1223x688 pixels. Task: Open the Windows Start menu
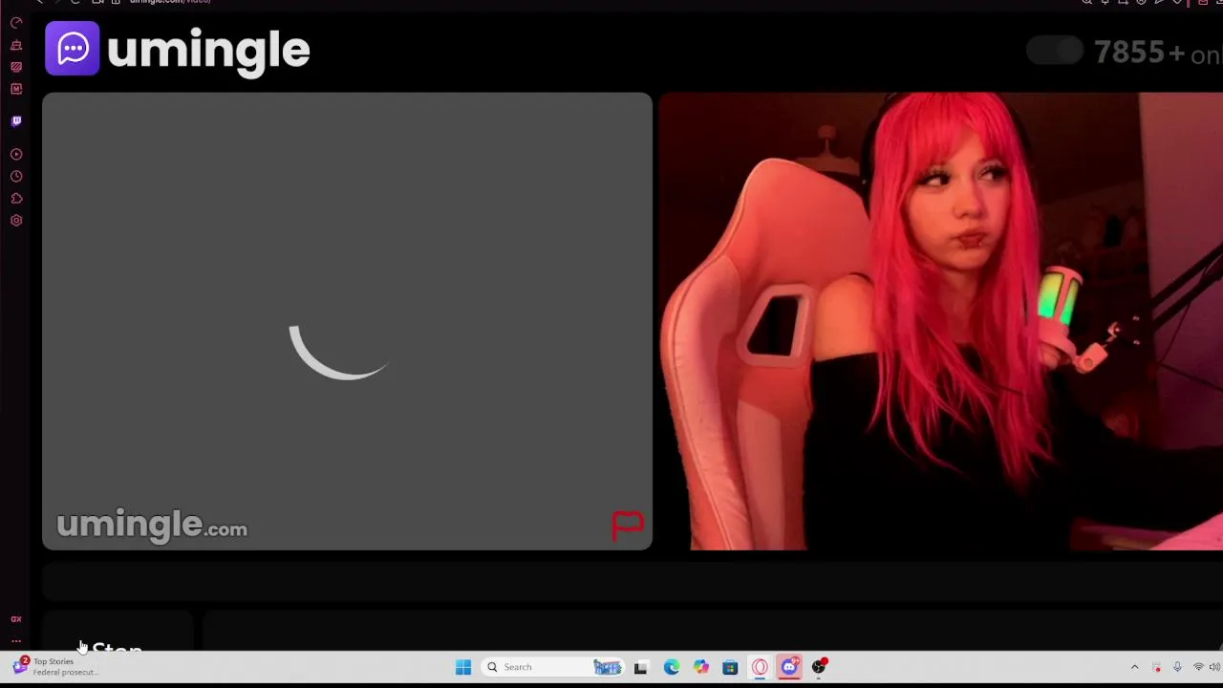click(x=463, y=667)
